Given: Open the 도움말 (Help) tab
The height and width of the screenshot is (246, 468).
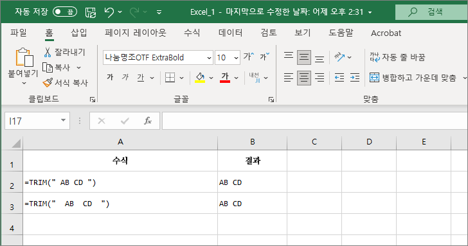Looking at the screenshot, I should click(x=341, y=33).
